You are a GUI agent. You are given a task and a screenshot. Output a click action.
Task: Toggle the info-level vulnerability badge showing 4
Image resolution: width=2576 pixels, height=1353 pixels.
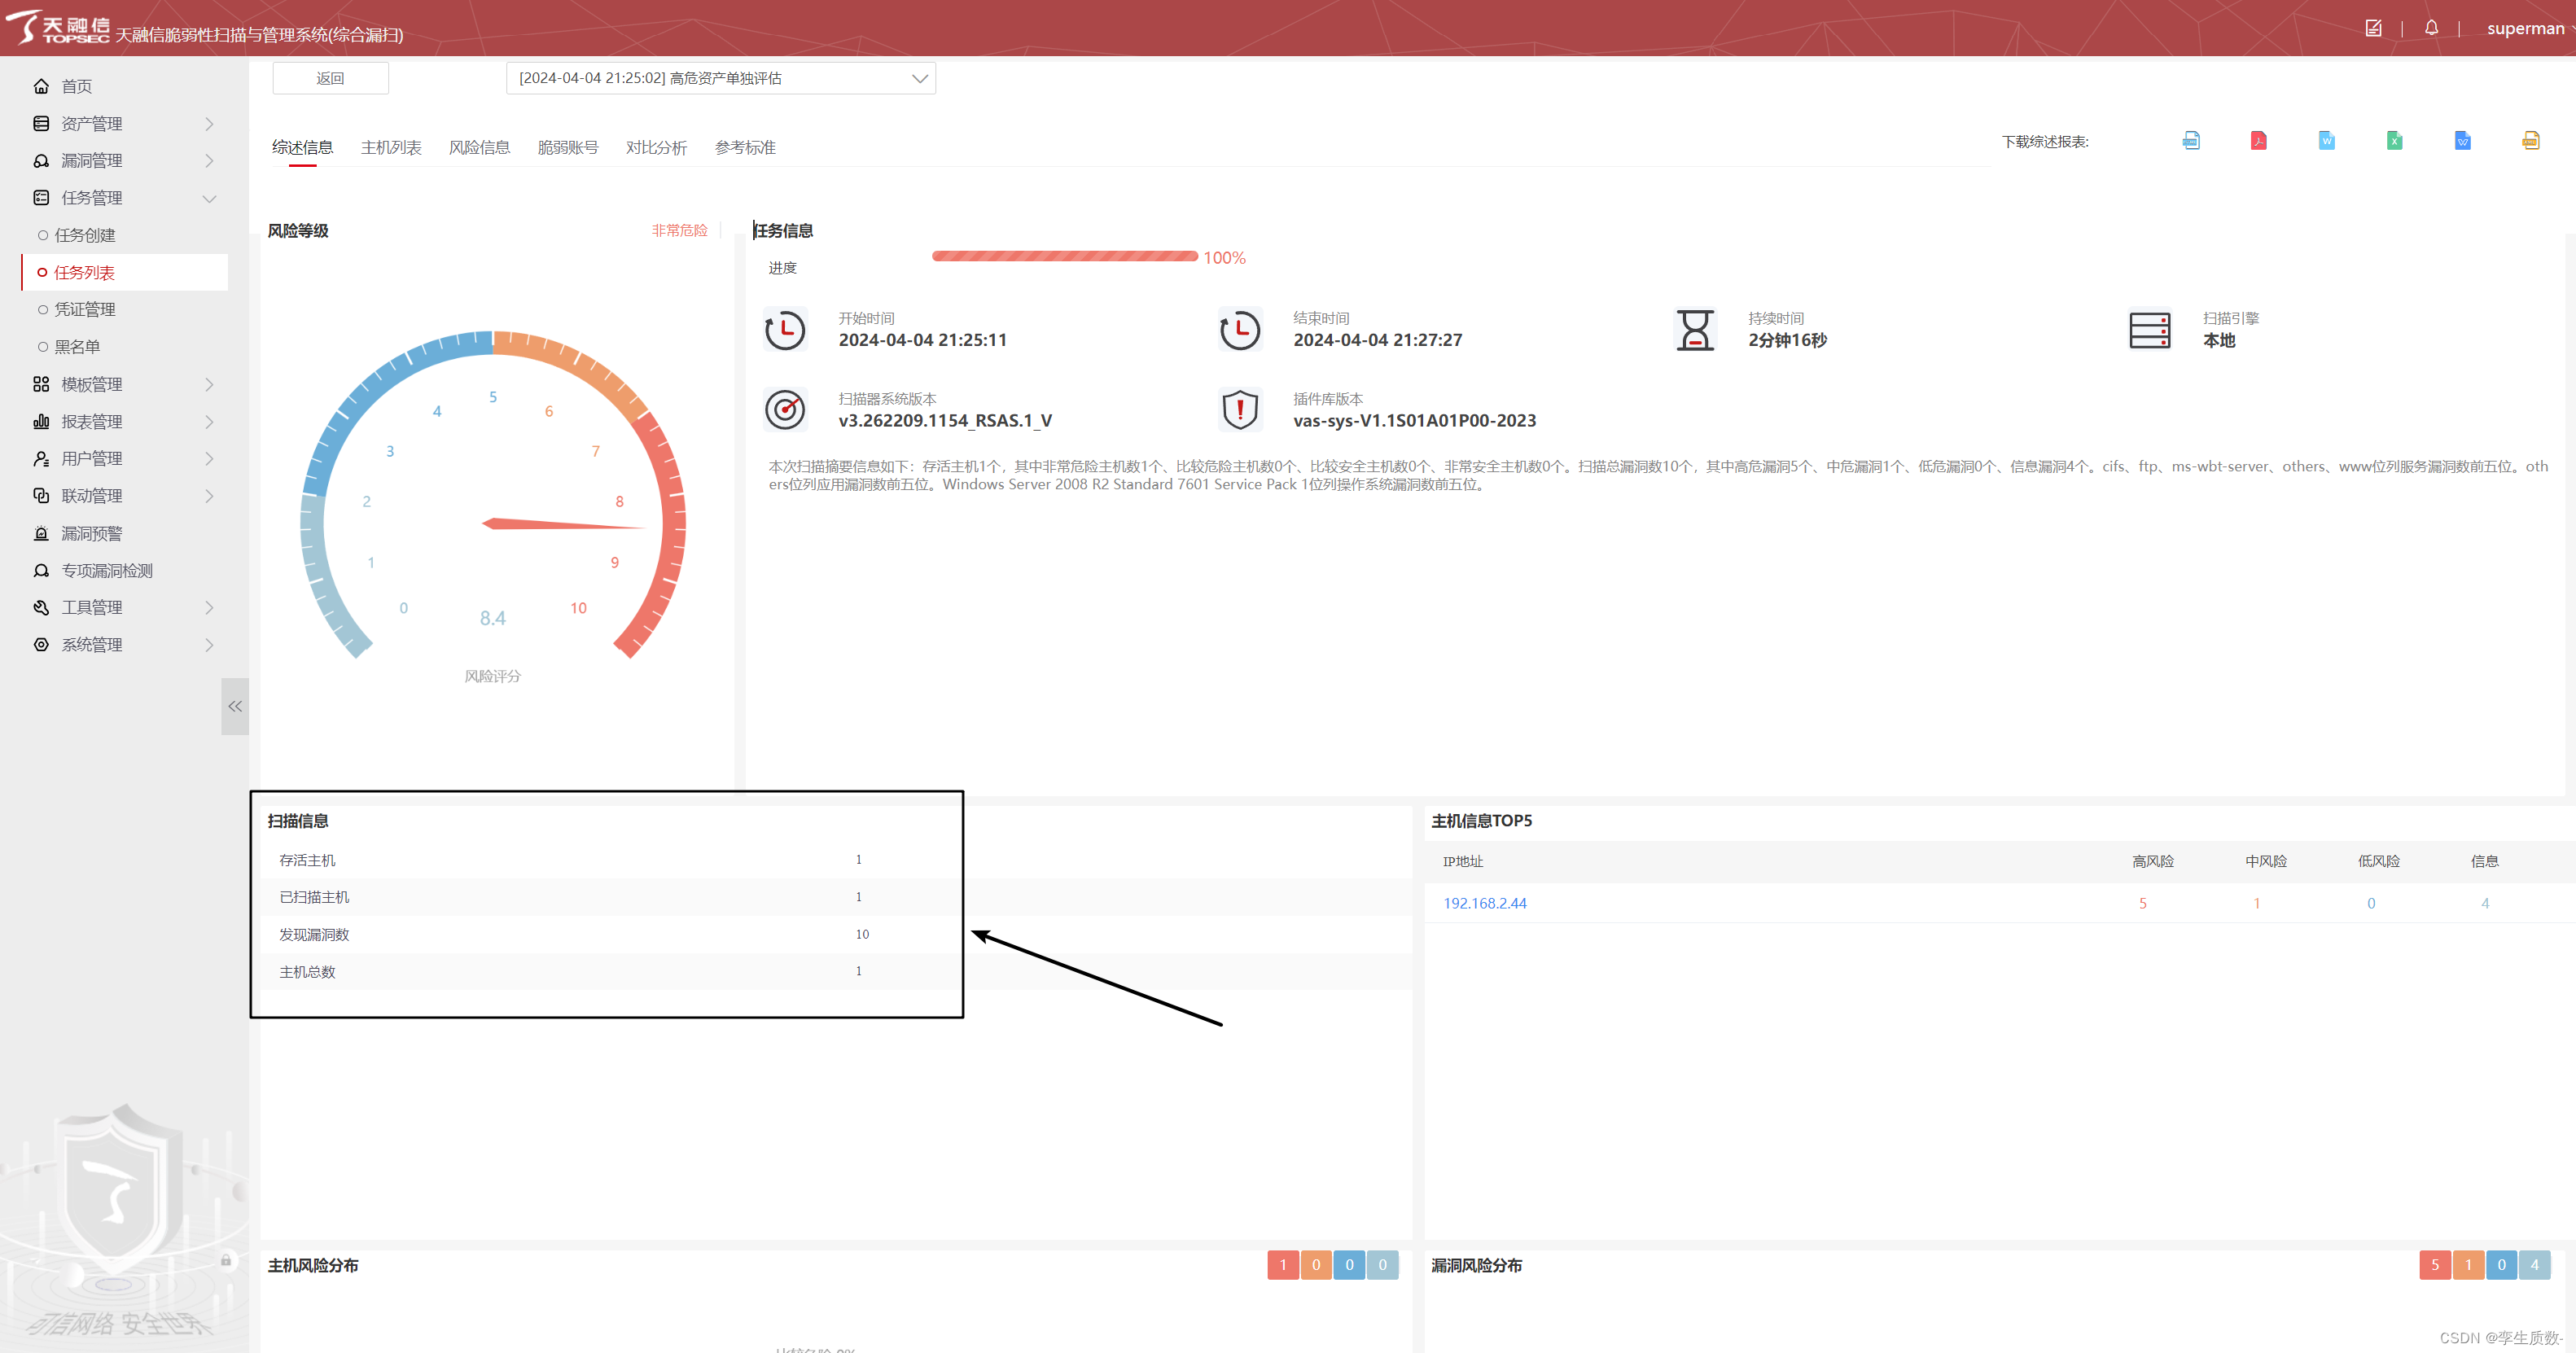pos(2534,1265)
